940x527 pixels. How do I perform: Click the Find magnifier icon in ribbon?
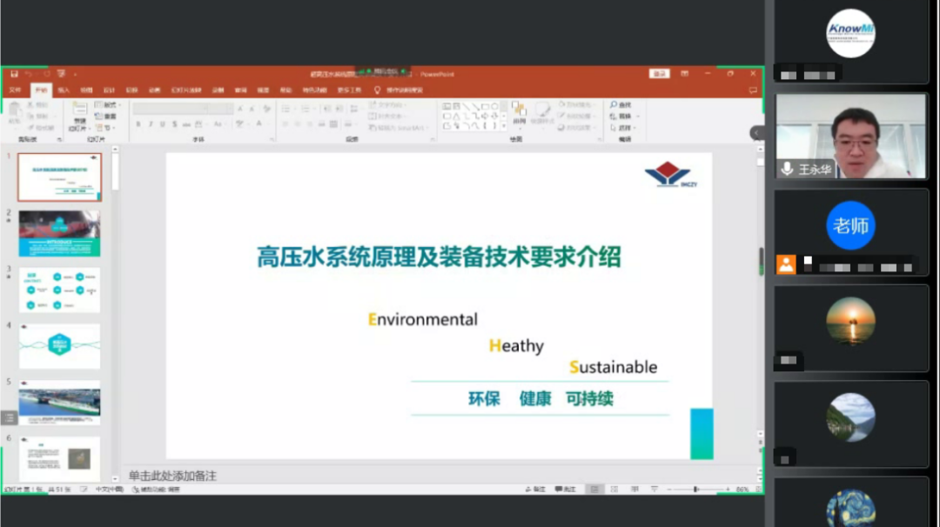pyautogui.click(x=614, y=104)
